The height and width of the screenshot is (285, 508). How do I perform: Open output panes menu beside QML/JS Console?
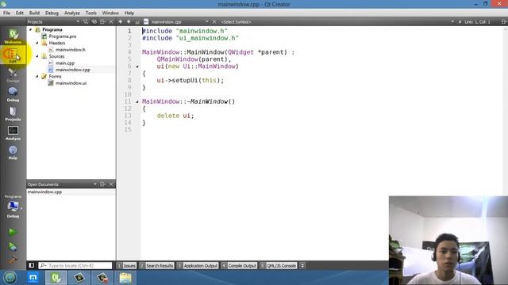tap(302, 266)
